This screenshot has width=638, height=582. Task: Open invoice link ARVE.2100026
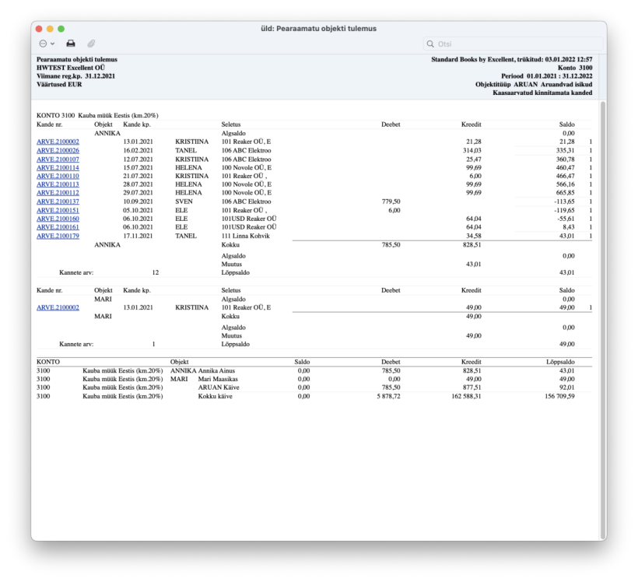pos(58,151)
